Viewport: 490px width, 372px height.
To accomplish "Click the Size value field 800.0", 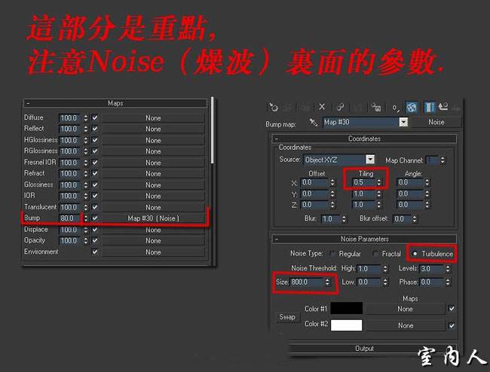I will [x=308, y=282].
